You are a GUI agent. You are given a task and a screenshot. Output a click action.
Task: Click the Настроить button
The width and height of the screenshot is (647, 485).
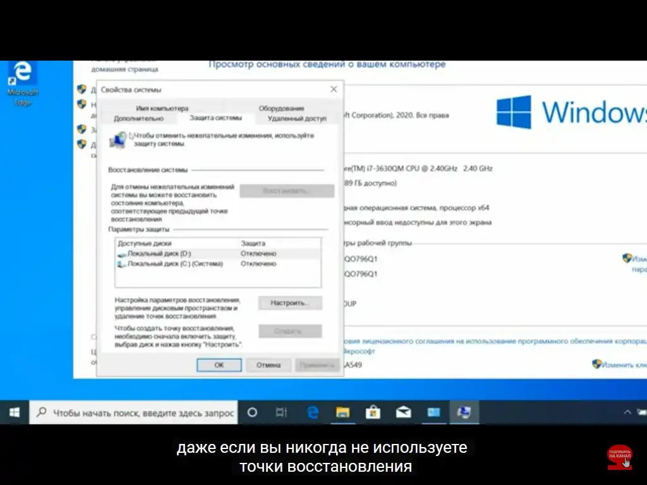click(290, 303)
